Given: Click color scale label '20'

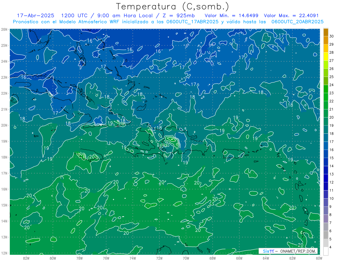Looking at the screenshot, I should tap(332, 117).
